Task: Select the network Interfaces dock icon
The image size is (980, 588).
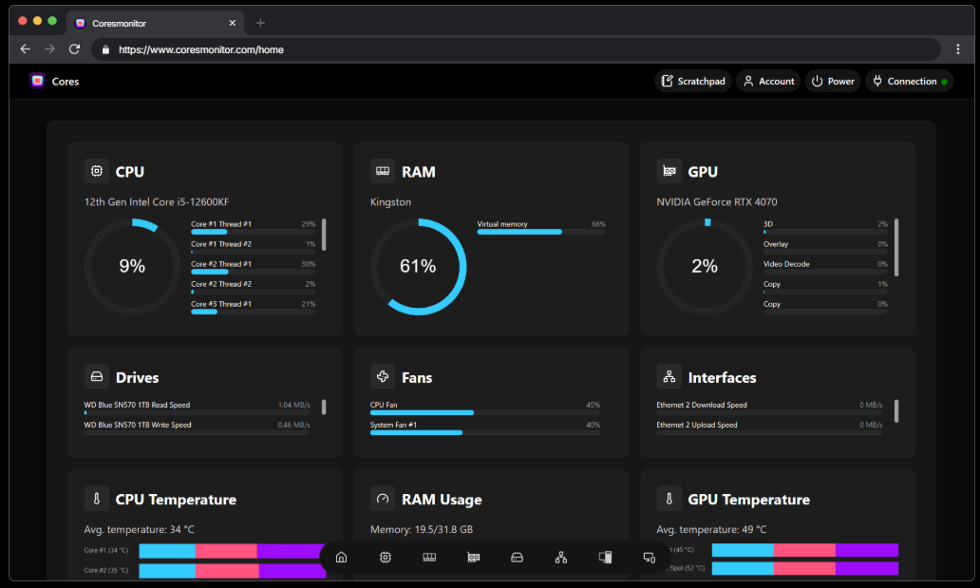Action: point(561,558)
